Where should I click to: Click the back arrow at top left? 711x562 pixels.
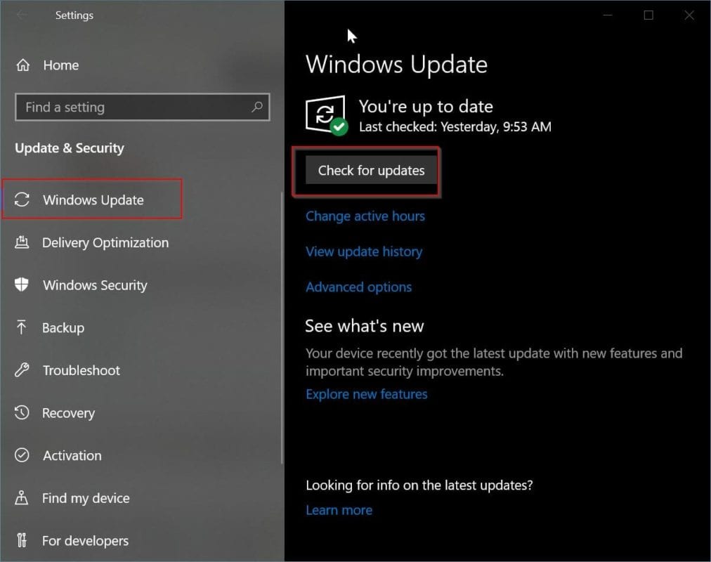click(21, 15)
